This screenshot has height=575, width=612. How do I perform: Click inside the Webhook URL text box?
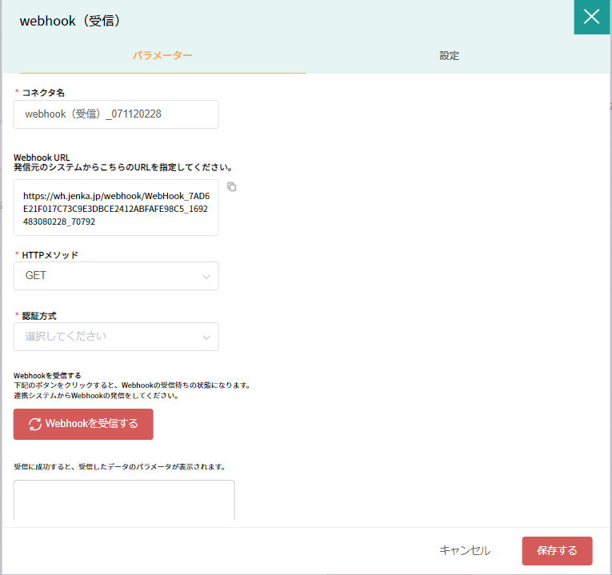click(116, 208)
